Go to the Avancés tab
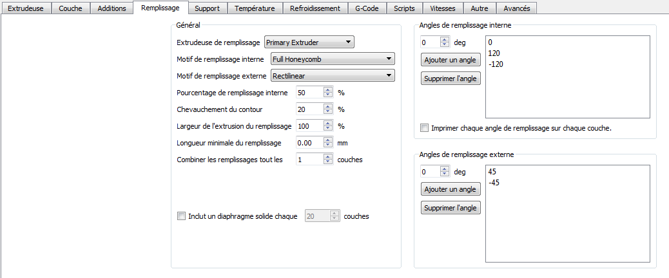 point(517,8)
